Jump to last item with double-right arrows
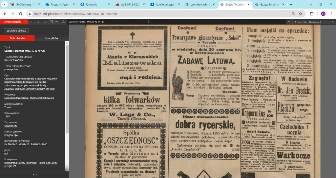The width and height of the screenshot is (336, 178). click(326, 22)
